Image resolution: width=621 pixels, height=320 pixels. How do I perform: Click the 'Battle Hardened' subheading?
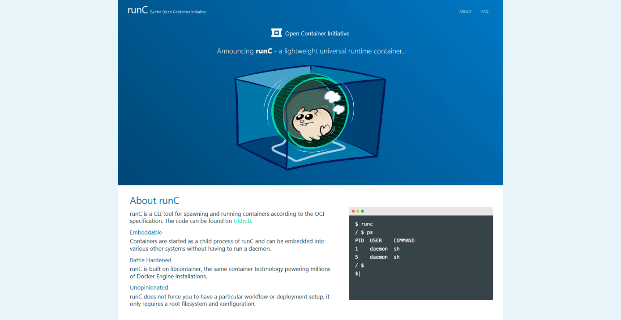coord(150,260)
